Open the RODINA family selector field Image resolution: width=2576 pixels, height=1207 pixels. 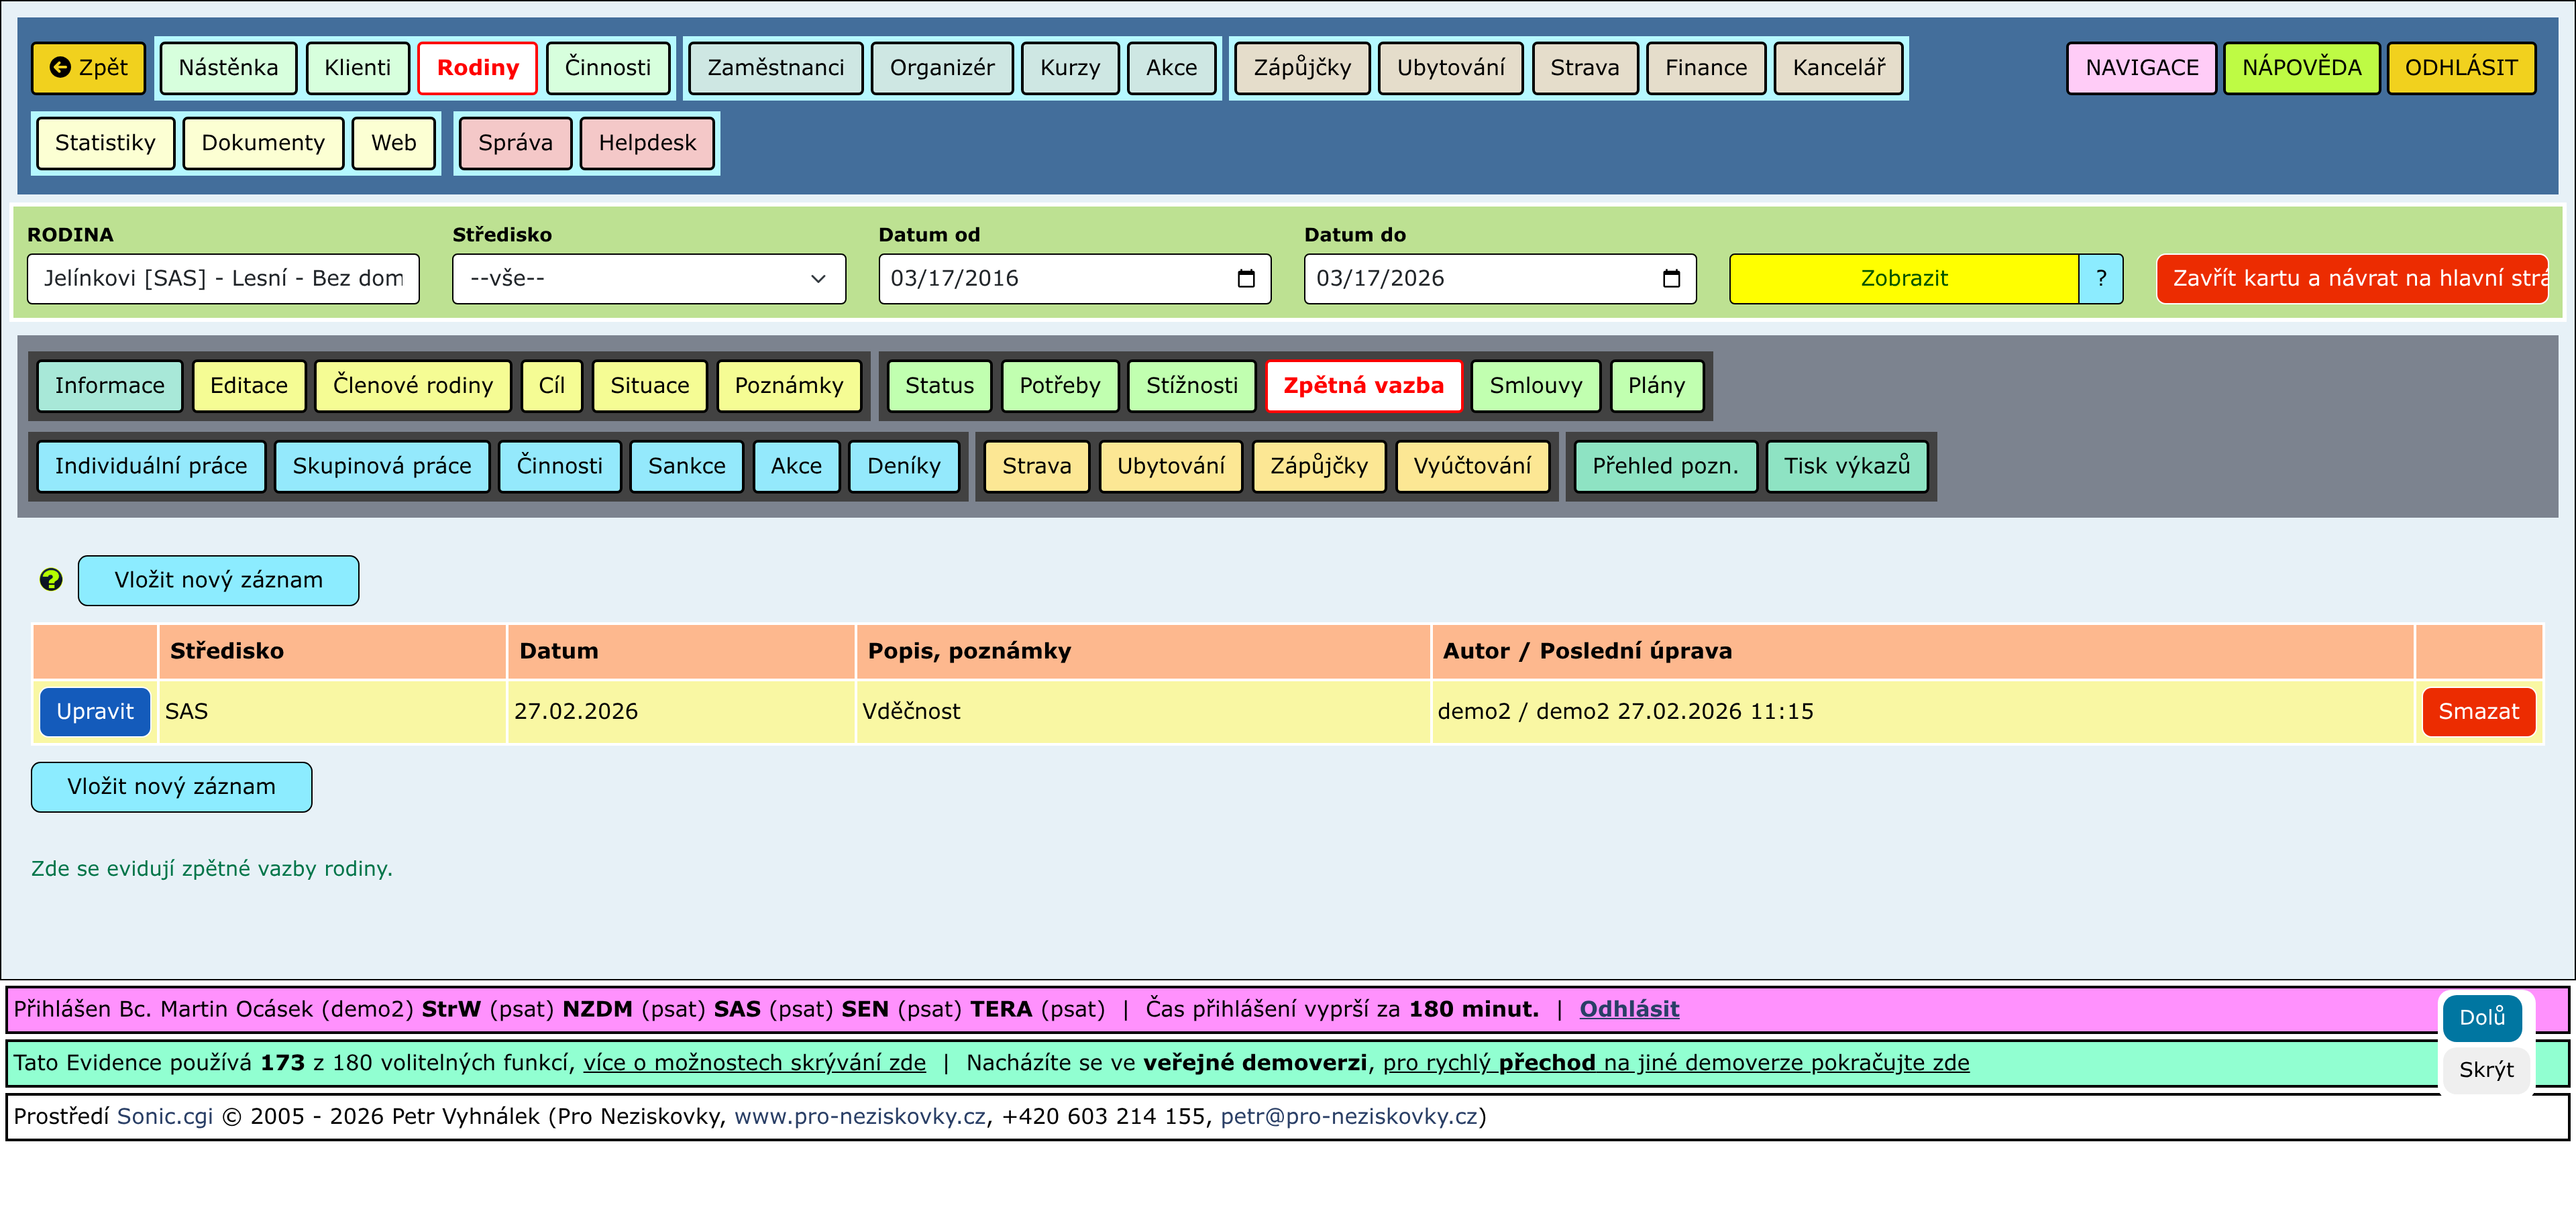point(223,279)
